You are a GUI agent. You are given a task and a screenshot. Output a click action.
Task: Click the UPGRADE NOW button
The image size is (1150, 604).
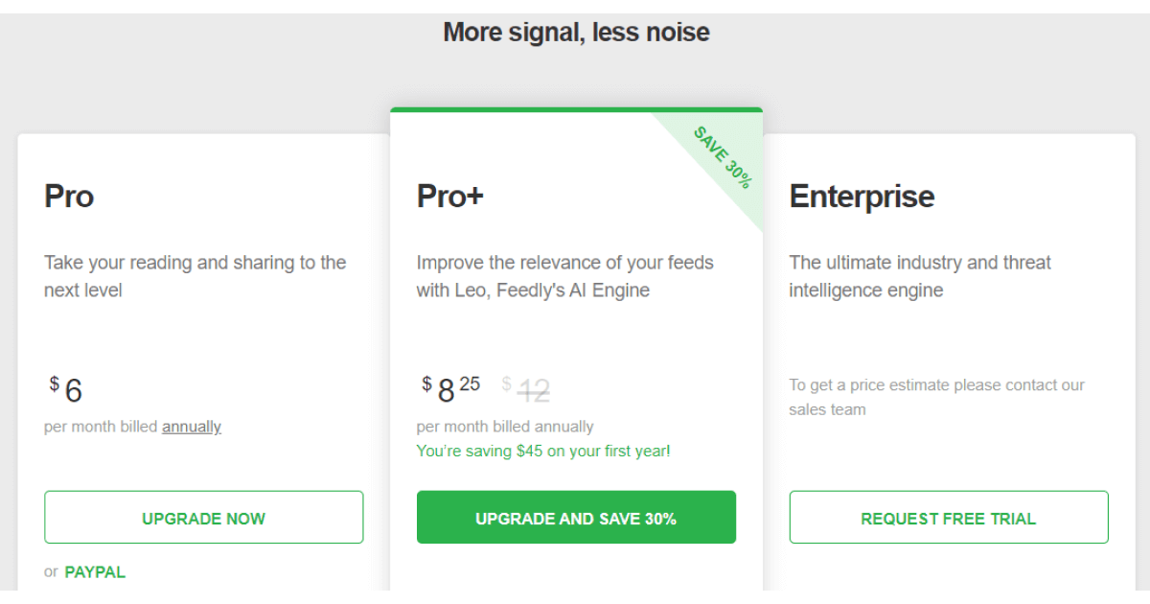pos(203,518)
